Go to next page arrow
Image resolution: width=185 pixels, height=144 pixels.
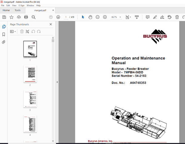point(58,17)
